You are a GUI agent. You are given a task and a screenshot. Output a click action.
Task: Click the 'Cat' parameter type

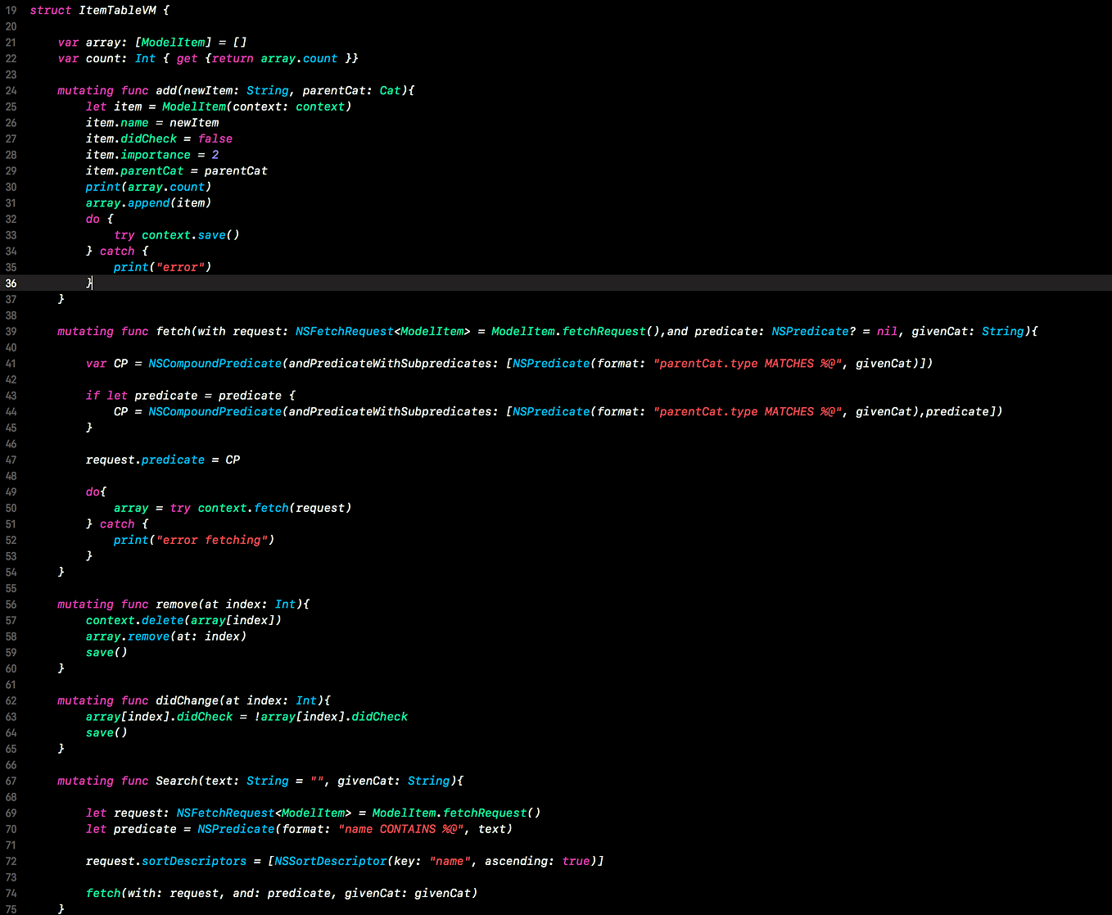pyautogui.click(x=390, y=91)
